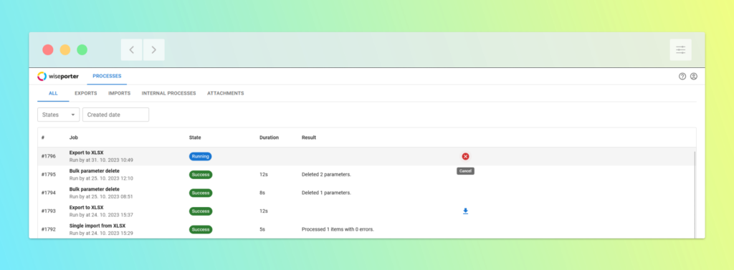734x270 pixels.
Task: Click the green window maximize dot
Action: pyautogui.click(x=82, y=49)
